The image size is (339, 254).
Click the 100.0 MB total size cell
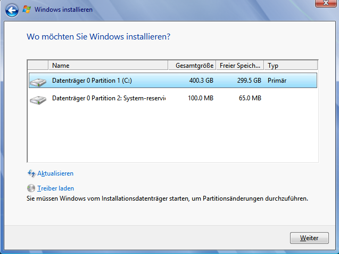coord(201,98)
